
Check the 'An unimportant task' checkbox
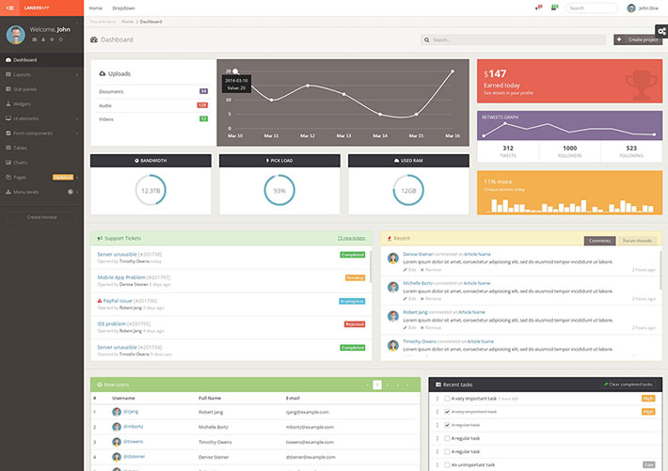pyautogui.click(x=447, y=464)
